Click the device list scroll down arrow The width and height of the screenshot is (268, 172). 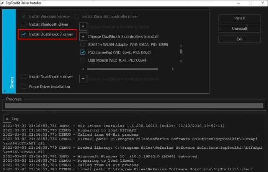181,61
